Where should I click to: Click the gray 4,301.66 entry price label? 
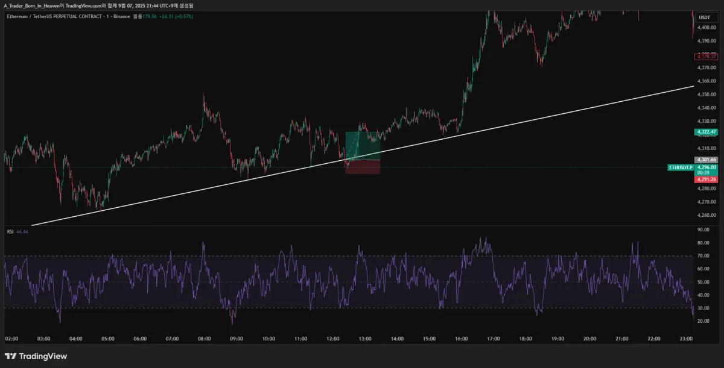[705, 160]
